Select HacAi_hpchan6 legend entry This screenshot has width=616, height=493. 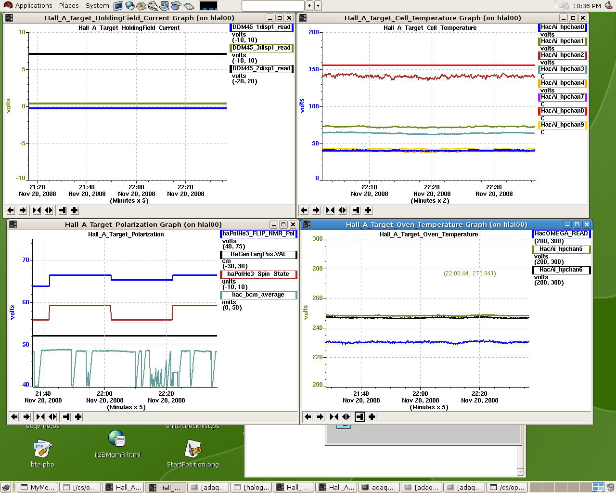tap(562, 270)
